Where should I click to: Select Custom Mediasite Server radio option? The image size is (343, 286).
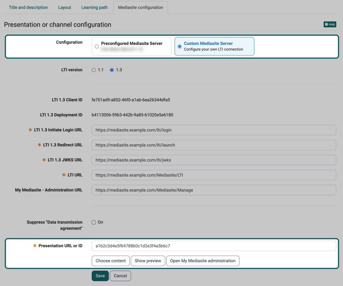pyautogui.click(x=180, y=46)
